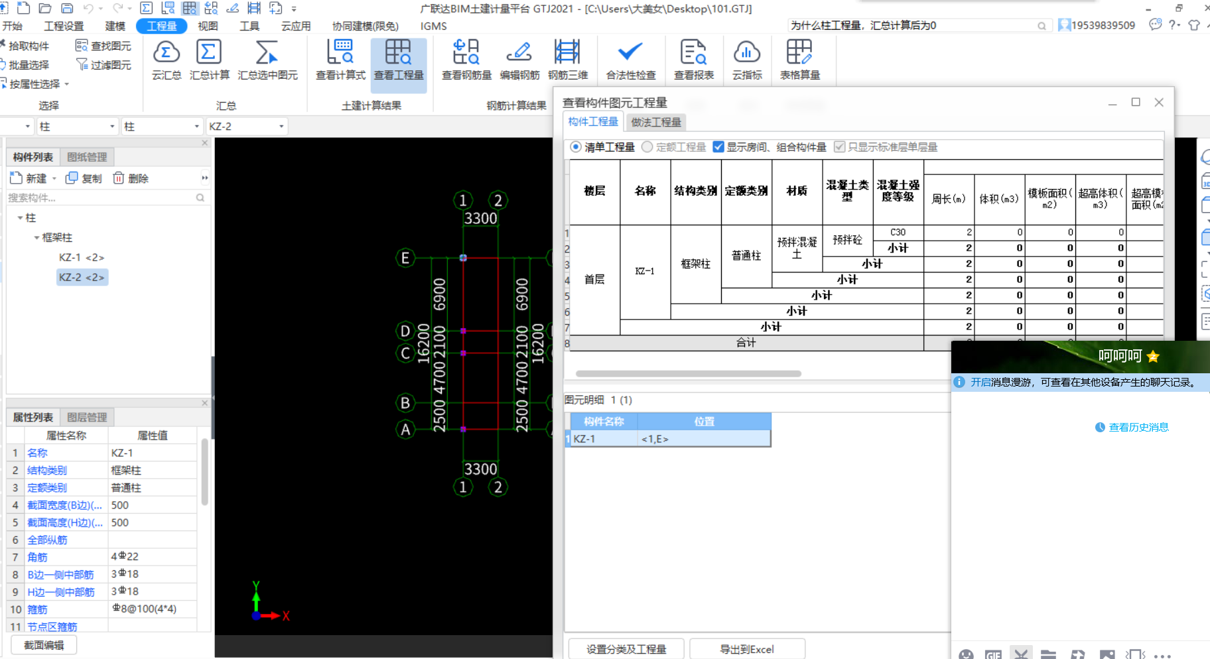Click horizontal scrollbar in quantity table
Image resolution: width=1210 pixels, height=659 pixels.
[x=688, y=373]
